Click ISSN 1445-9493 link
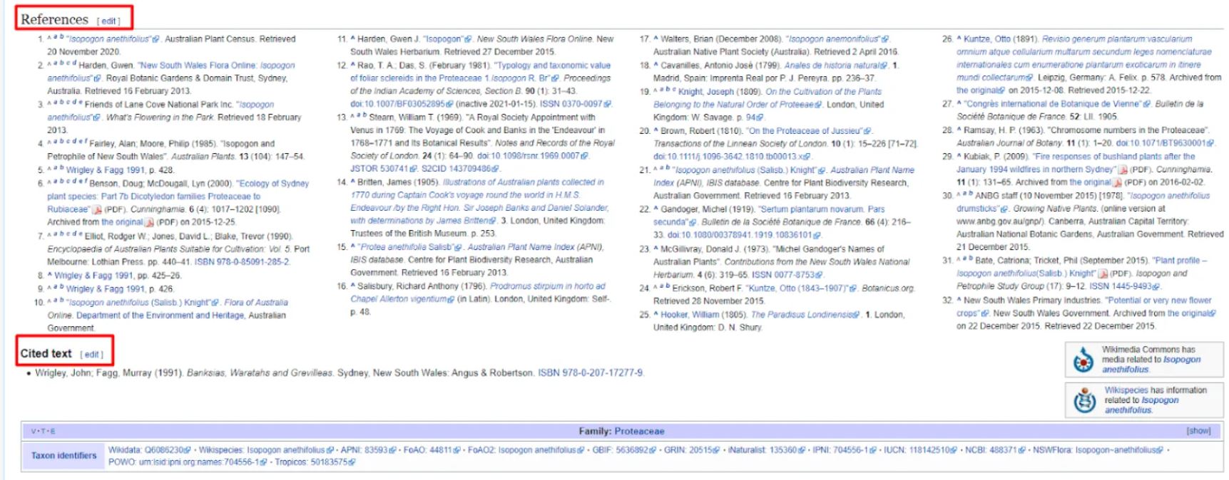Image resolution: width=1229 pixels, height=480 pixels. (x=1125, y=286)
